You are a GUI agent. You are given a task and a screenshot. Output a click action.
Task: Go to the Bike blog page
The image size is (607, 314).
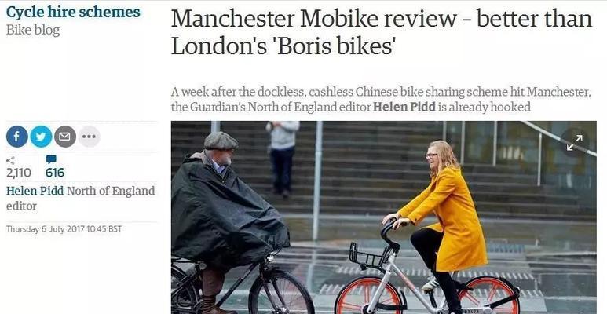(33, 30)
